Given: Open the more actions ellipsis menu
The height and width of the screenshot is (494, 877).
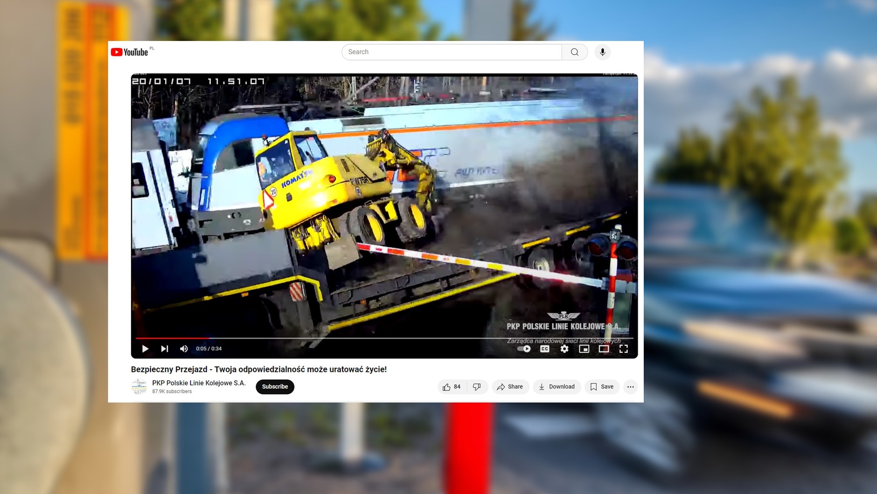Looking at the screenshot, I should 630,387.
